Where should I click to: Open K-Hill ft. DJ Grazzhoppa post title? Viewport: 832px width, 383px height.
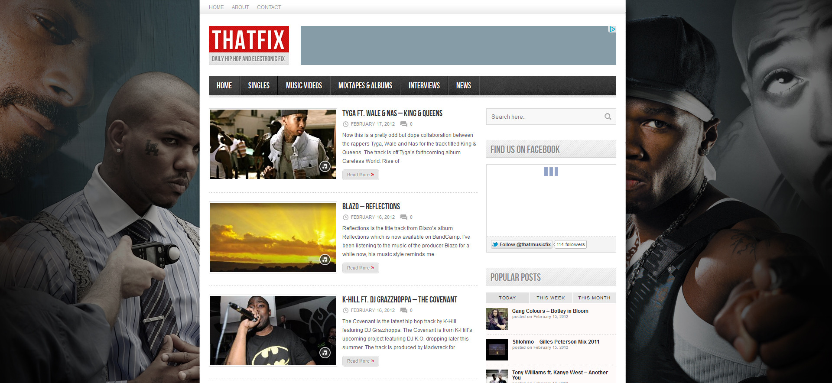[400, 300]
